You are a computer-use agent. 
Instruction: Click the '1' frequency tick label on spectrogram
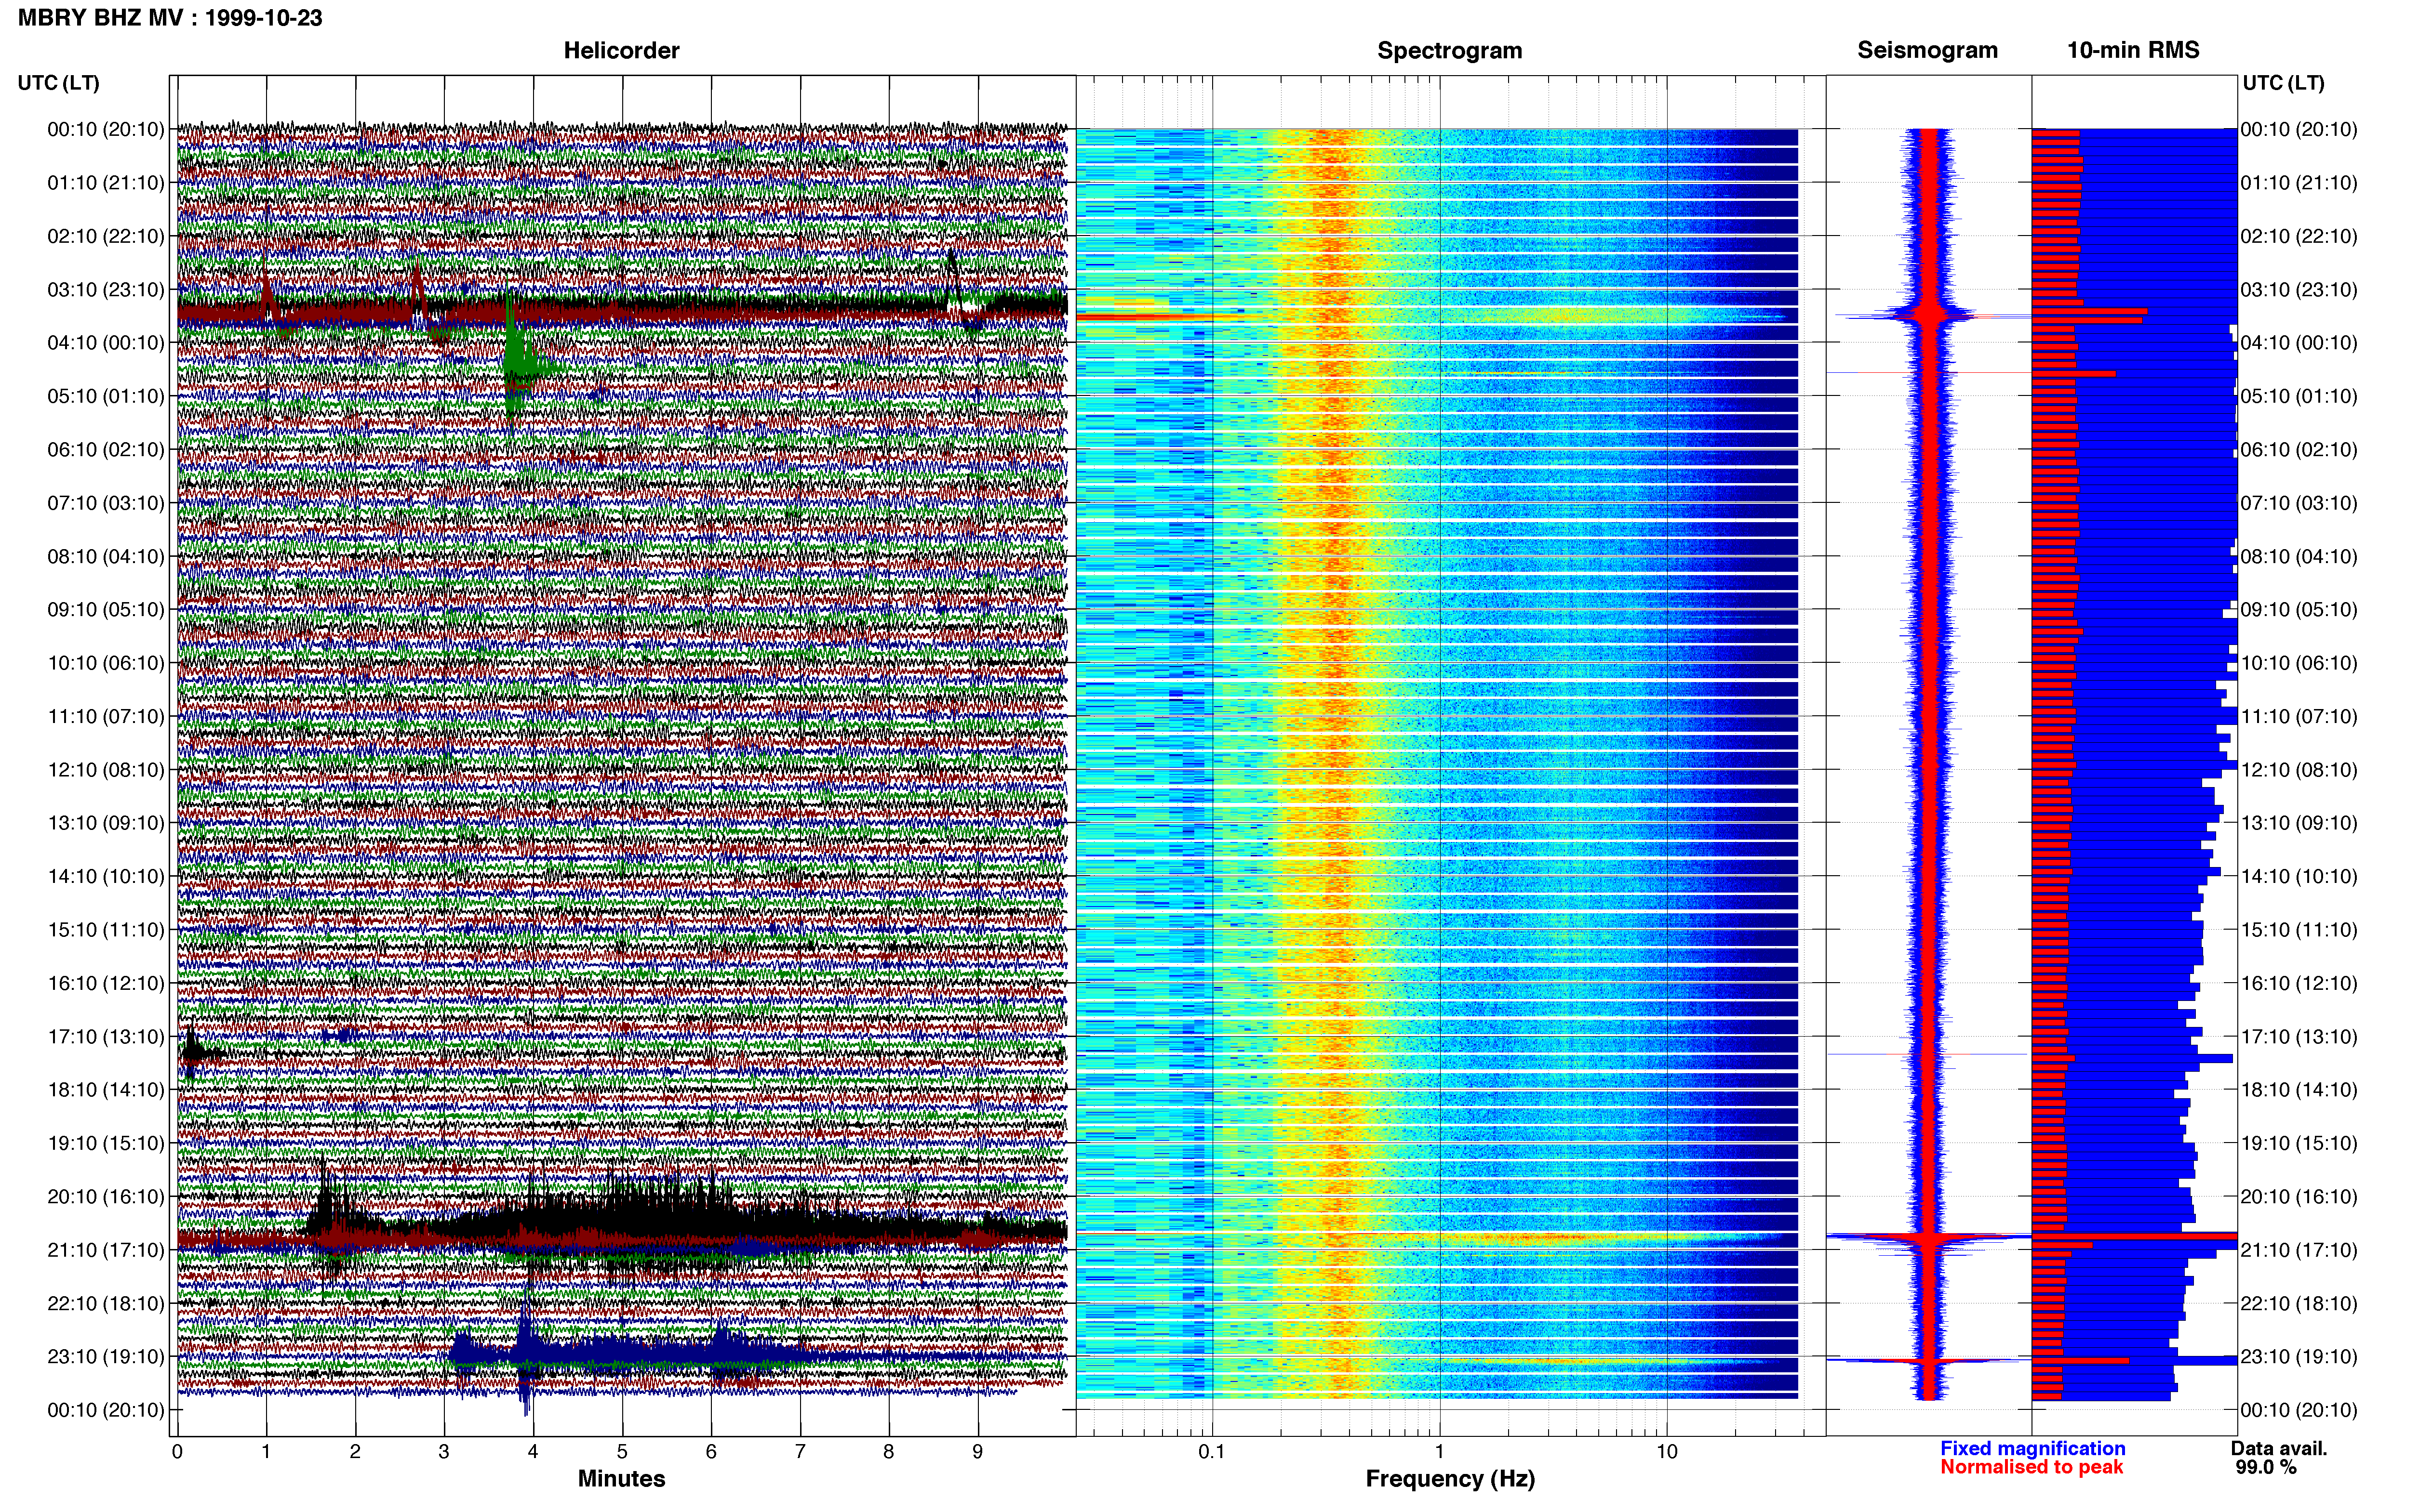(1440, 1452)
